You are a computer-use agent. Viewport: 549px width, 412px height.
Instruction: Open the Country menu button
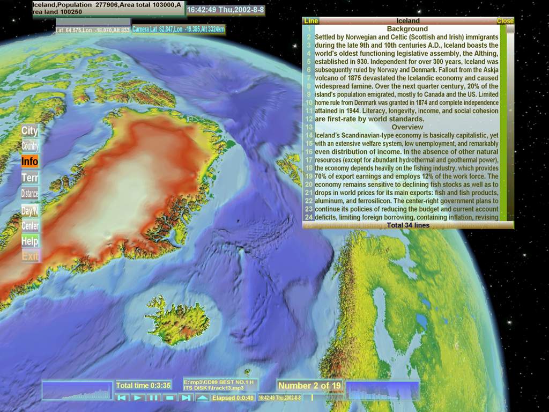pyautogui.click(x=30, y=146)
